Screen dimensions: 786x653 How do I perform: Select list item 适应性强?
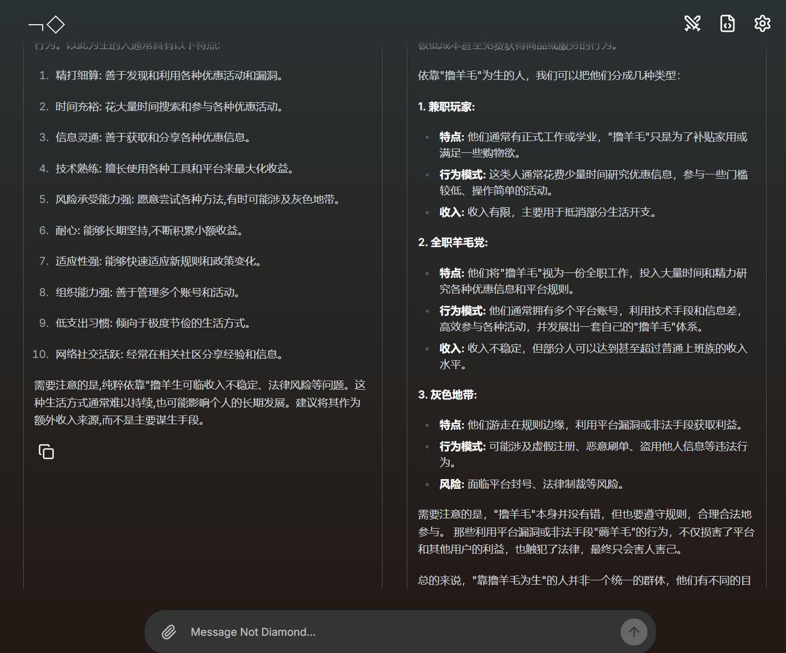[159, 261]
